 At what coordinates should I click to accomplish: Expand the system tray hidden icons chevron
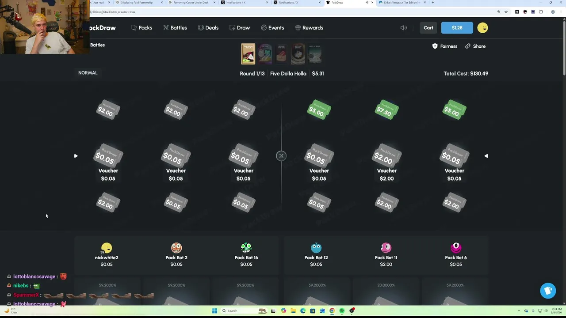pyautogui.click(x=520, y=311)
